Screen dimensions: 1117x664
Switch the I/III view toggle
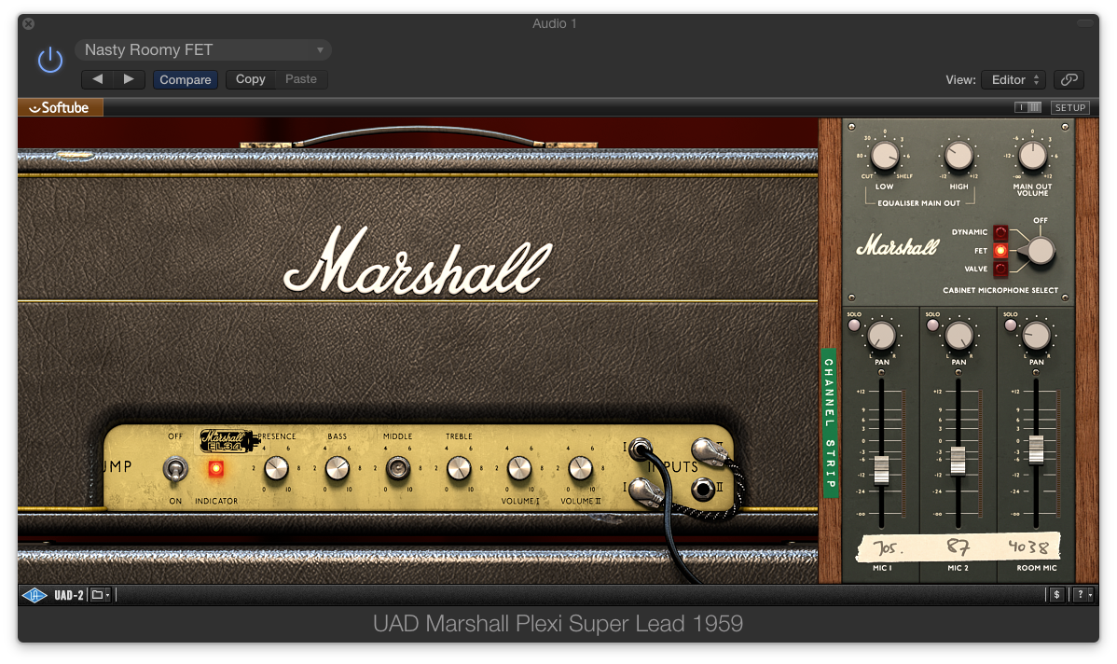click(x=1026, y=106)
